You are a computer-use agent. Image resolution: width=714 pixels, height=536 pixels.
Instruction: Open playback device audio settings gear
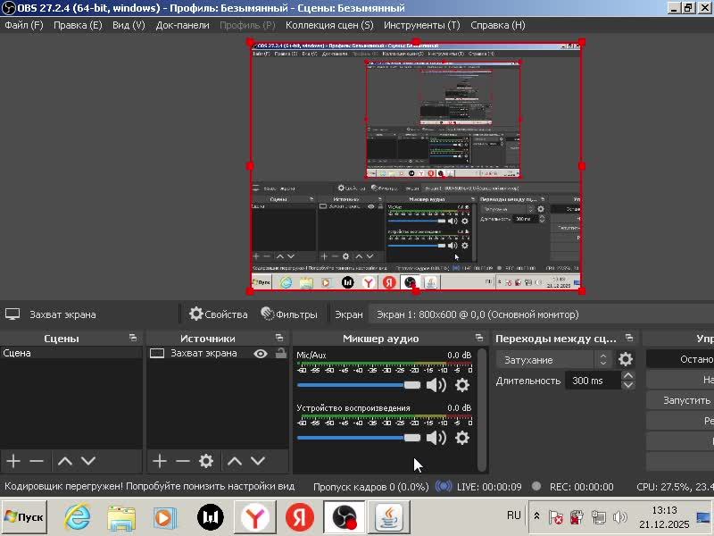point(461,438)
